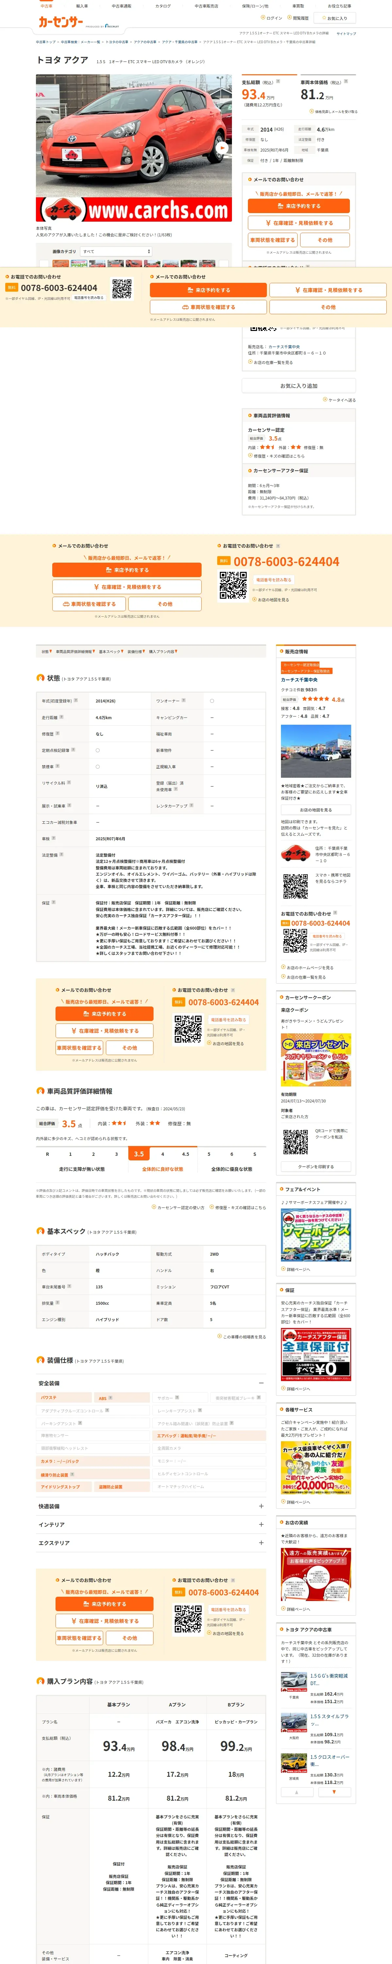Click the 来店プレゼント coupon banner
The height and width of the screenshot is (1964, 392).
click(315, 1060)
